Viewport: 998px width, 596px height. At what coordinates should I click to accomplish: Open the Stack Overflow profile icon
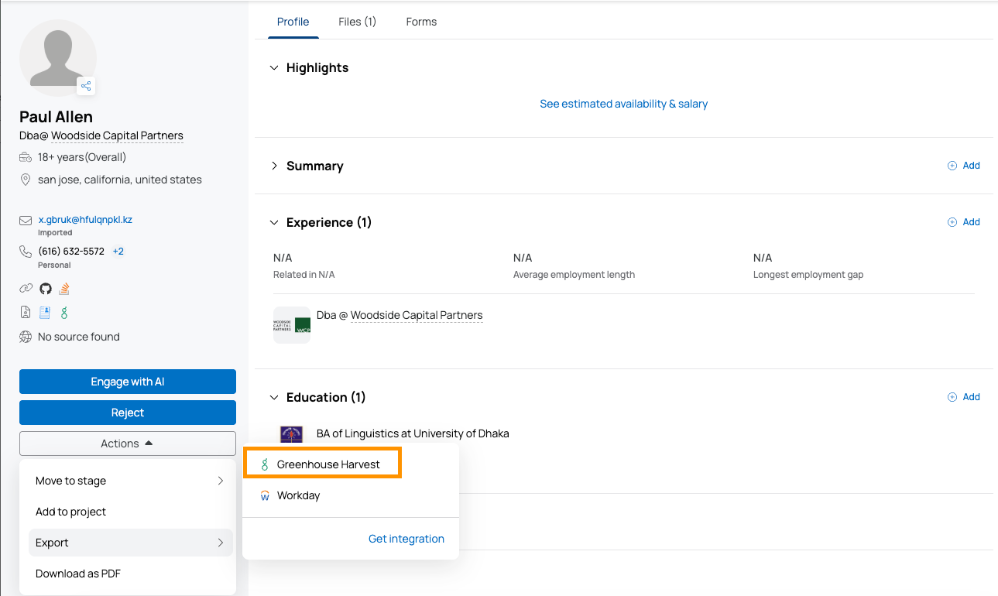65,289
